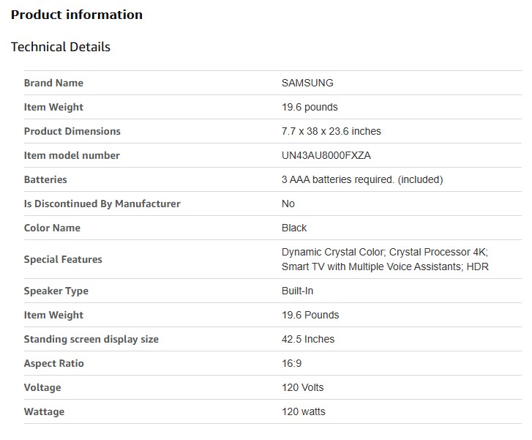Viewport: 532px width, 440px height.
Task: Click the Color Name label
Action: (52, 228)
